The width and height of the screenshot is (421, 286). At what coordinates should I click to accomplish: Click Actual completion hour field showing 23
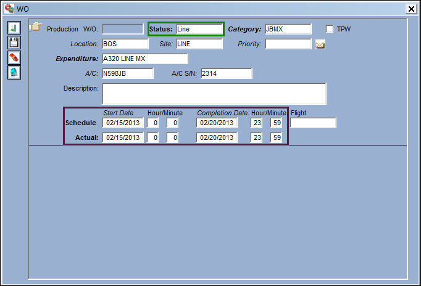[256, 137]
